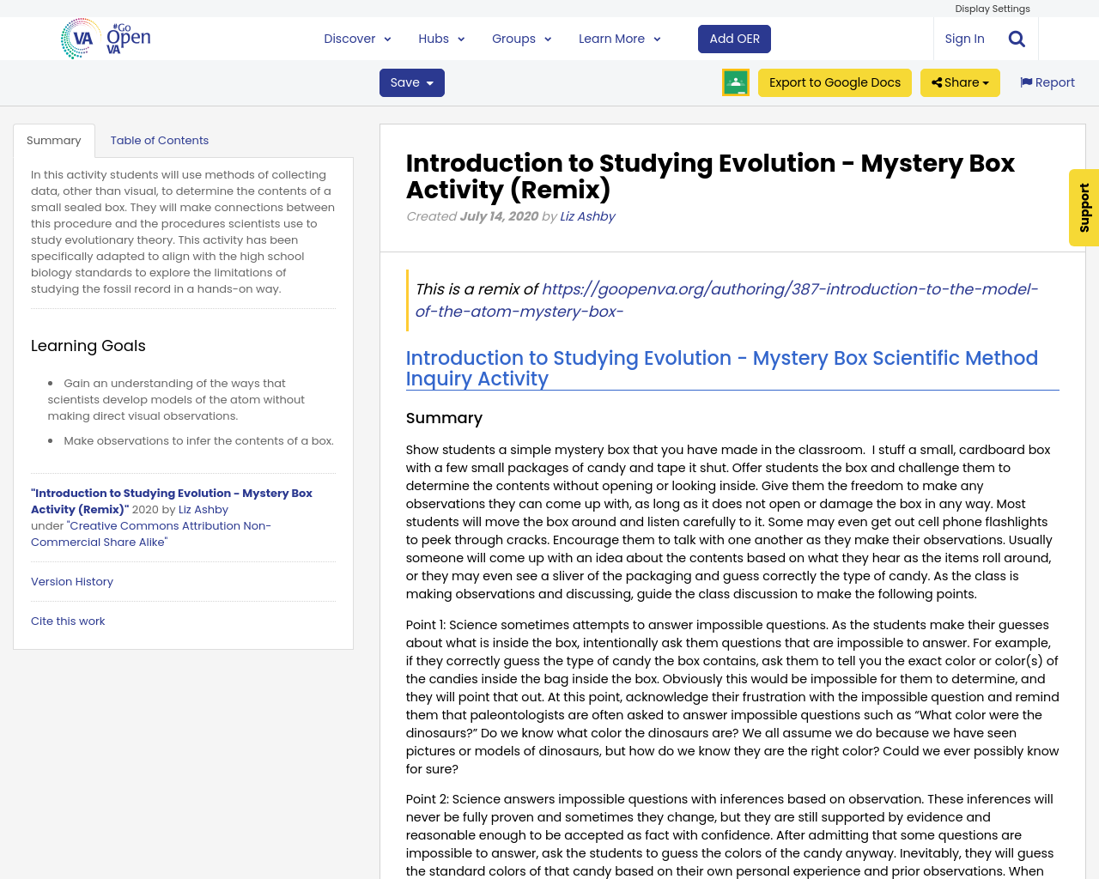
Task: Expand the Groups menu
Action: tap(521, 39)
